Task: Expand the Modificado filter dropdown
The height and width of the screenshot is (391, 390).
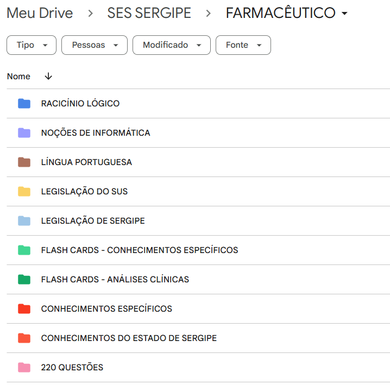Action: 171,45
